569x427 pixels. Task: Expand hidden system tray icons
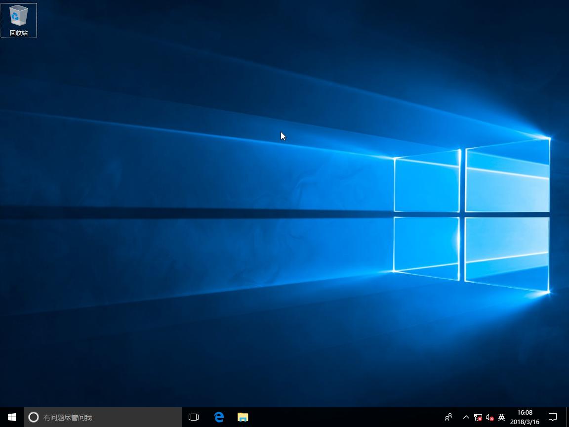pos(466,417)
